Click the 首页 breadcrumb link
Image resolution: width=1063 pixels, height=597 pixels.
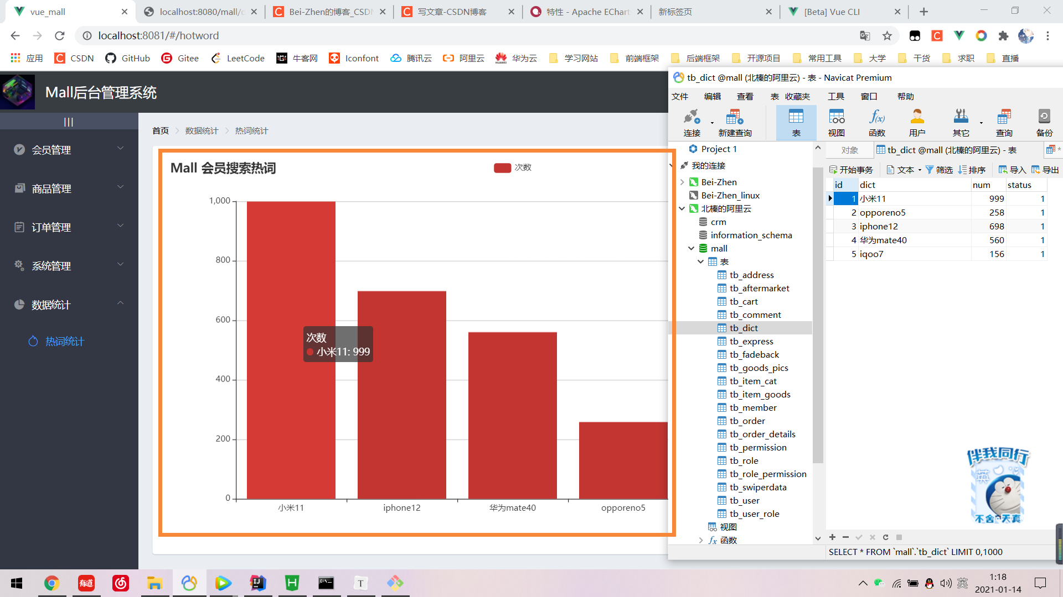[x=161, y=131]
